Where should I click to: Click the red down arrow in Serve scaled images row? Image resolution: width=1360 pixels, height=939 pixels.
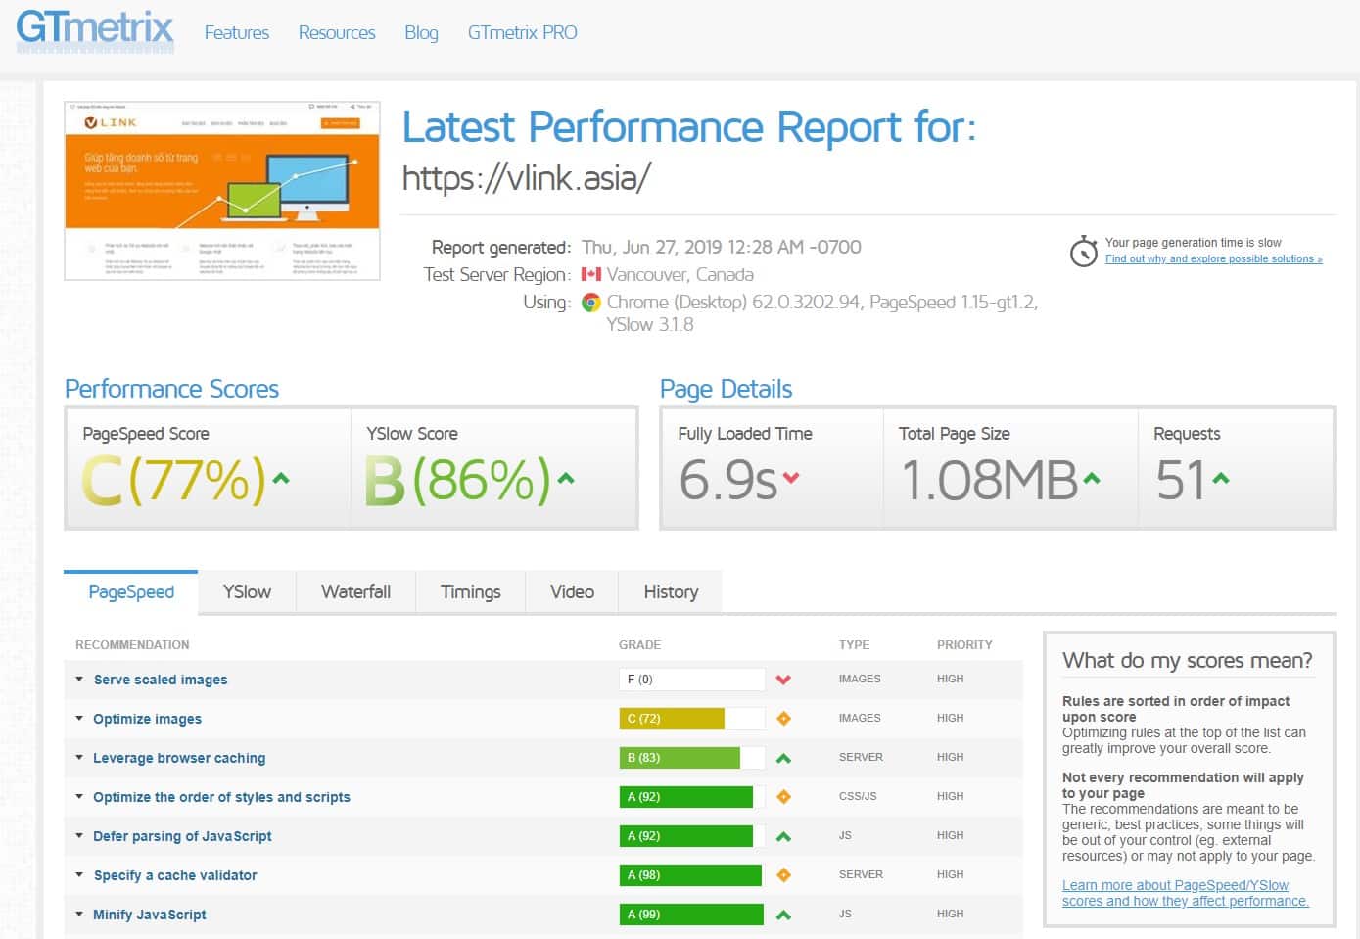pos(783,680)
